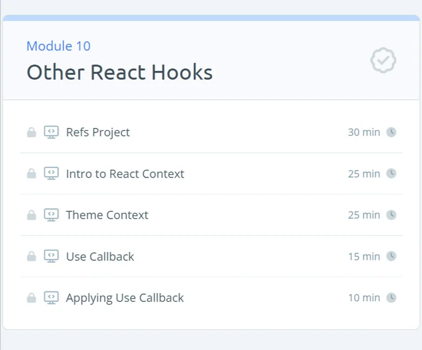Click the code monitor icon for Intro to React Context
Screen dimensions: 422x350
pyautogui.click(x=51, y=173)
